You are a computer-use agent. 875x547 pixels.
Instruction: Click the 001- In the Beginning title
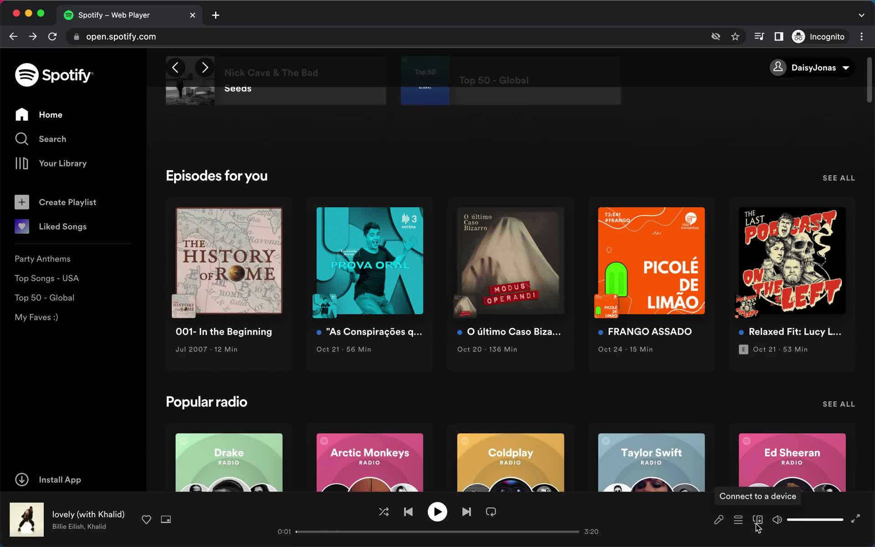(224, 332)
